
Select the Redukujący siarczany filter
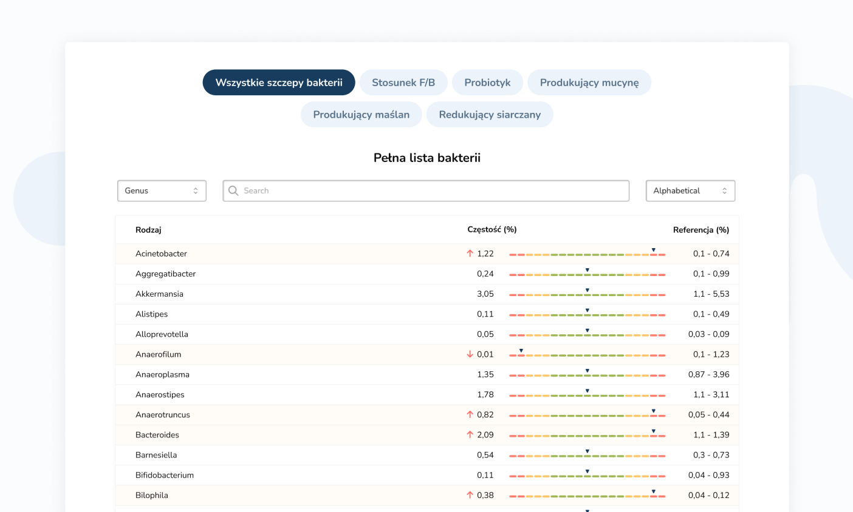pyautogui.click(x=490, y=115)
